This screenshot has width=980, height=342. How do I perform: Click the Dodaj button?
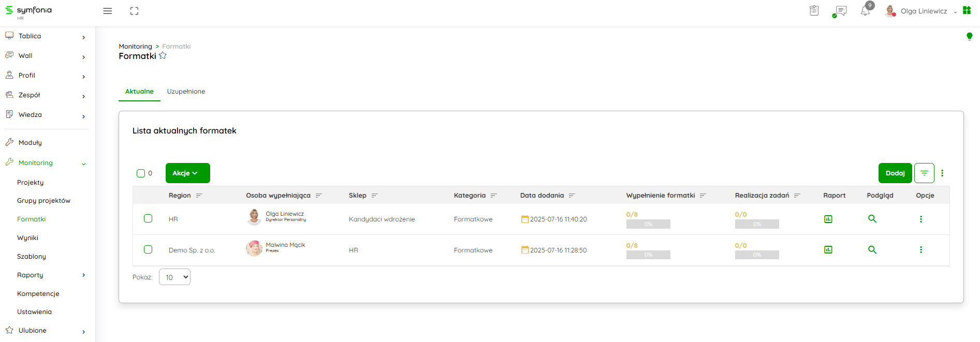[895, 173]
